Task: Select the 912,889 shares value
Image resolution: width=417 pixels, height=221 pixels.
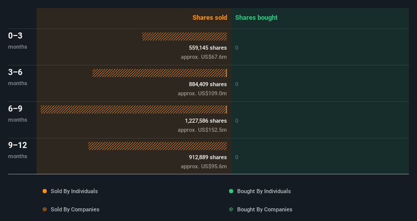Action: [x=208, y=157]
